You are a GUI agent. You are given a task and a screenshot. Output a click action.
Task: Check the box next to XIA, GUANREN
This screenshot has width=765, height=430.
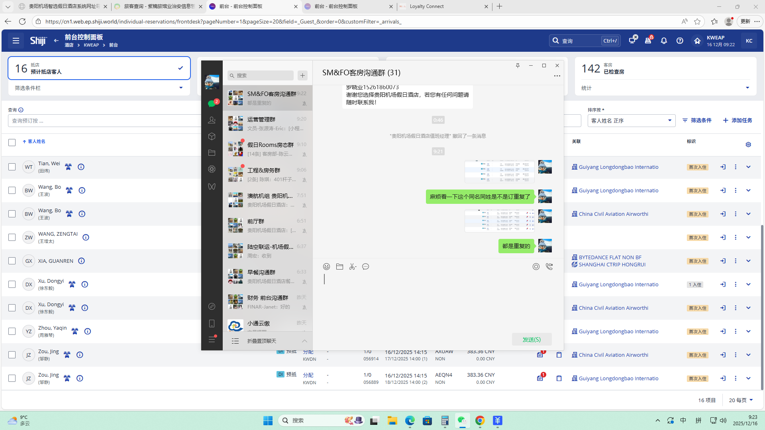[12, 261]
